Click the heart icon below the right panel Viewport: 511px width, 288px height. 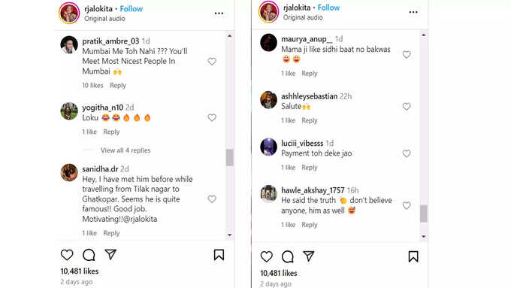(x=266, y=256)
